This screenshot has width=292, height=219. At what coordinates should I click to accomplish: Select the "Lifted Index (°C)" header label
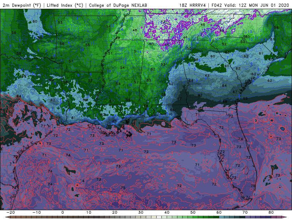point(65,5)
